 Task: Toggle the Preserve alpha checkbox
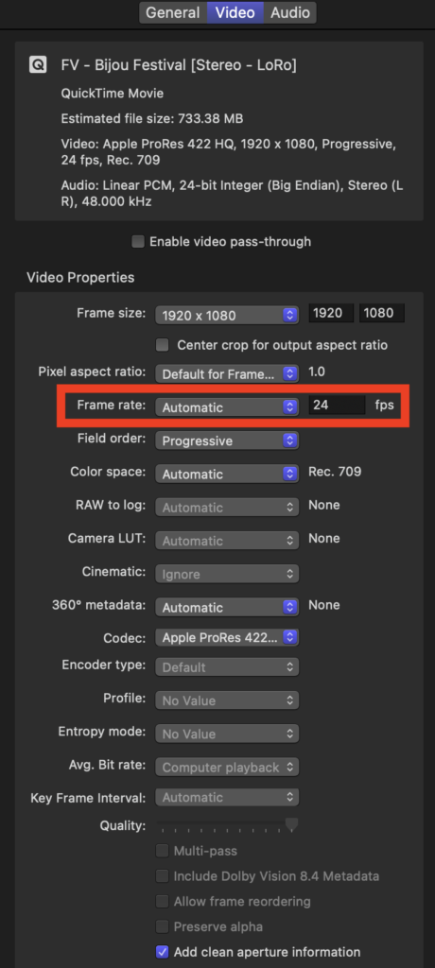(x=162, y=926)
